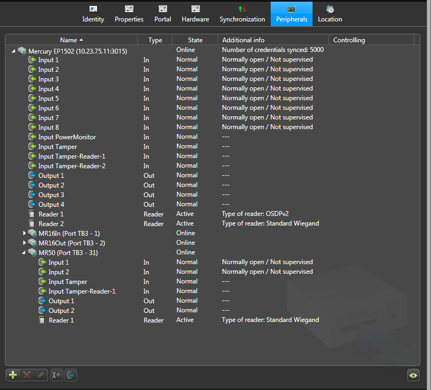Screen dimensions: 431x390
Task: Toggle the eye monitoring button
Action: (413, 375)
